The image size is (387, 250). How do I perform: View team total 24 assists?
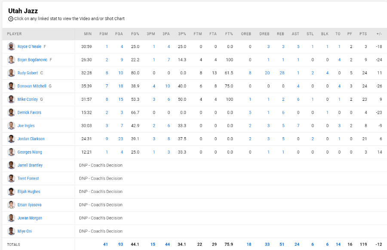coord(297,244)
